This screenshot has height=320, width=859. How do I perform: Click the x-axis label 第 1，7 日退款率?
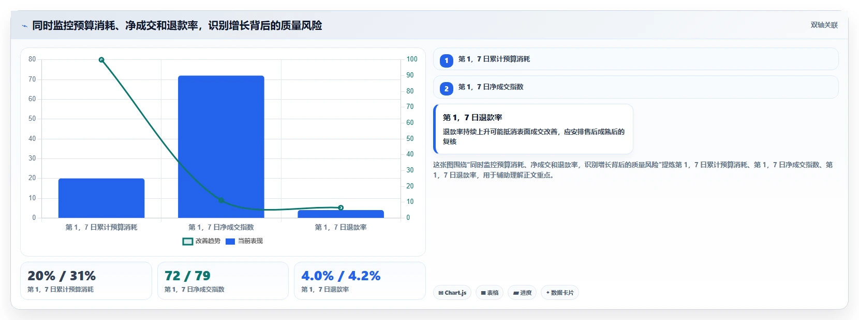click(340, 227)
